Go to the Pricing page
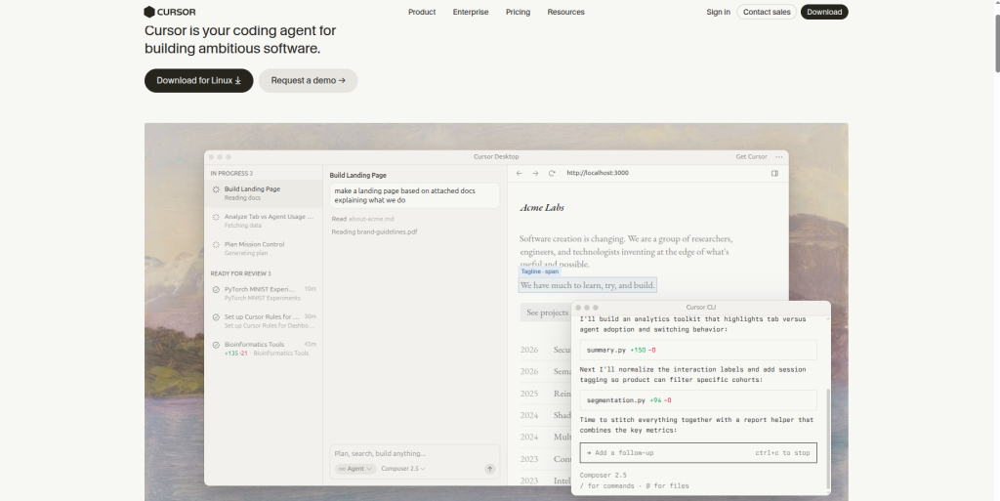 (x=518, y=12)
